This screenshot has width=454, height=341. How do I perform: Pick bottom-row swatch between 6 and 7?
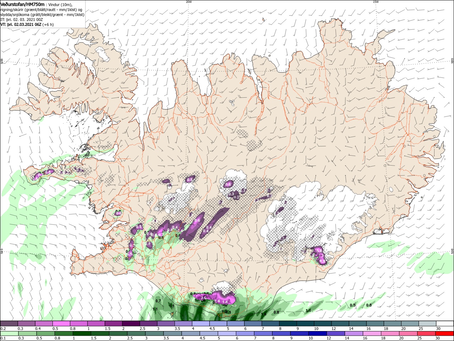(x=245, y=334)
